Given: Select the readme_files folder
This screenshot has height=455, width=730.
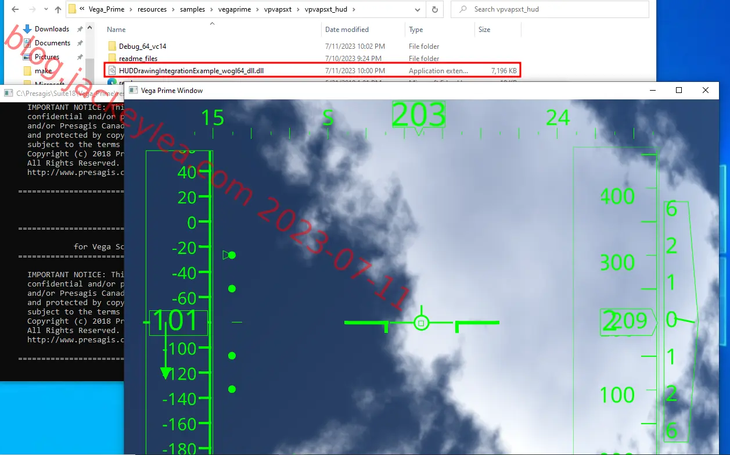Looking at the screenshot, I should point(138,59).
